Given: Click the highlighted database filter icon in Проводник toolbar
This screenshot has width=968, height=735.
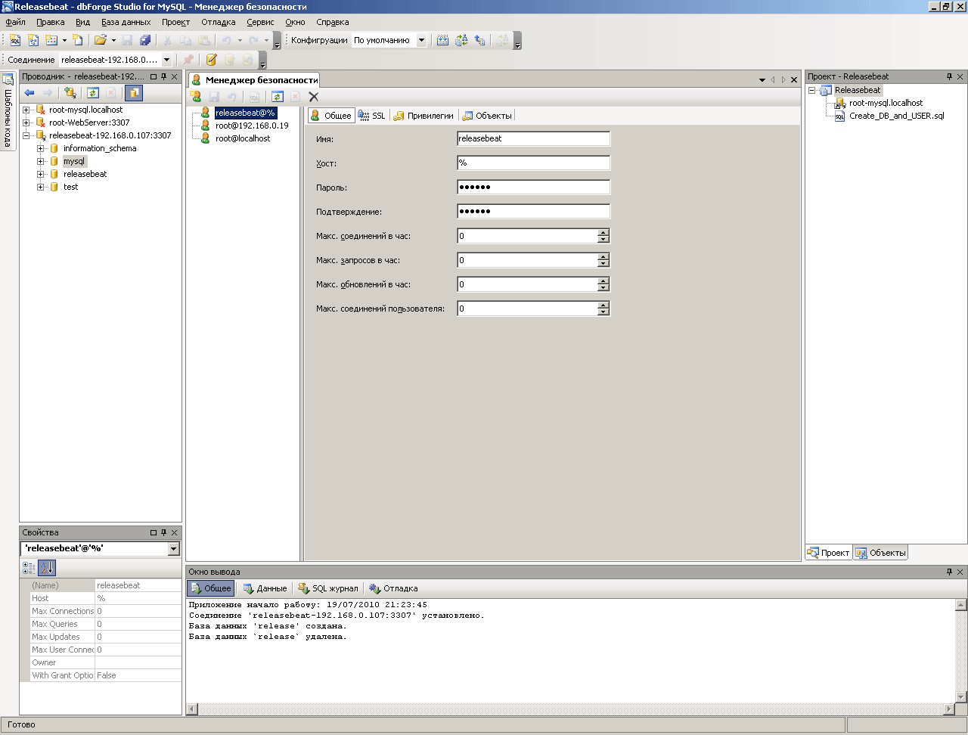Looking at the screenshot, I should (134, 93).
